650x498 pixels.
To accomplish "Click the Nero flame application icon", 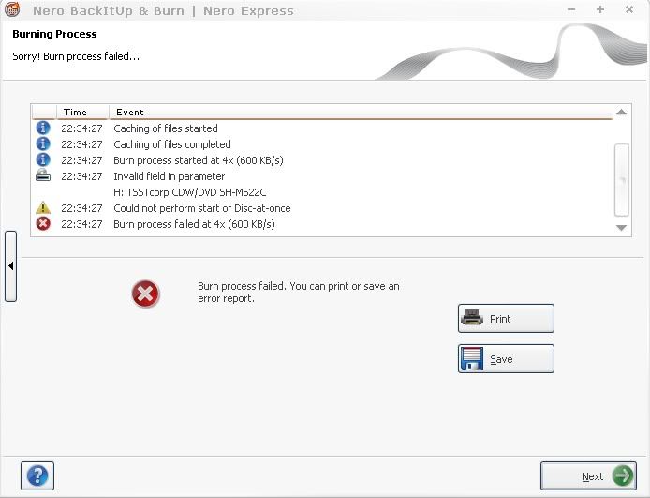I will tap(11, 9).
